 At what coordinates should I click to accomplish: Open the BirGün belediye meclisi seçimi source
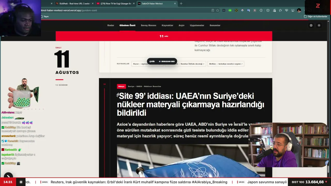tap(226, 64)
